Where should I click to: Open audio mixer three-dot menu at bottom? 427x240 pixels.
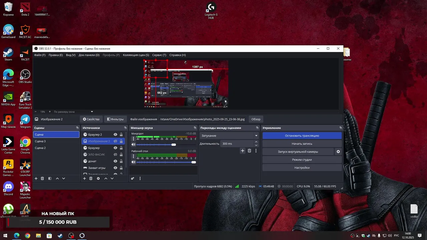pyautogui.click(x=140, y=178)
